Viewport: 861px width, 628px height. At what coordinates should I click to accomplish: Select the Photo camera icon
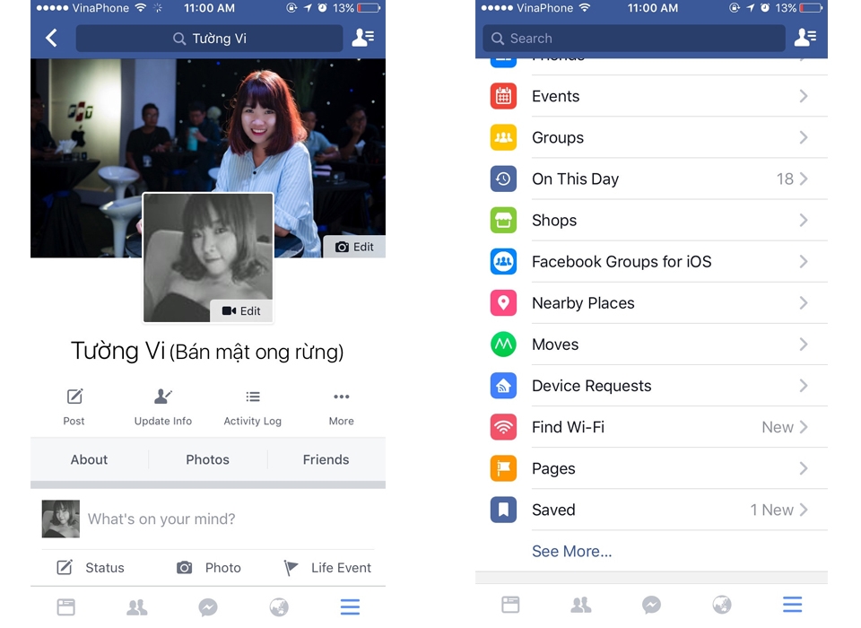coord(184,567)
